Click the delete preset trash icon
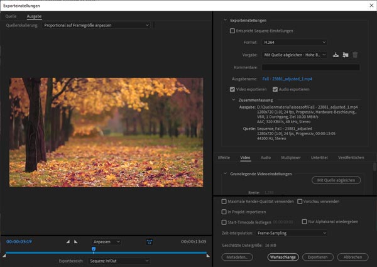Screen dimensions: 377x267 [355, 55]
